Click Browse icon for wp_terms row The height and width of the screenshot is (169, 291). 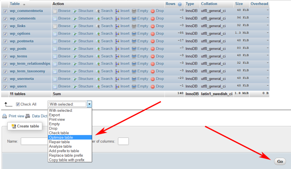point(55,56)
